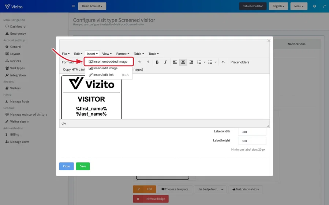Open Integration in the sidebar

point(15,75)
